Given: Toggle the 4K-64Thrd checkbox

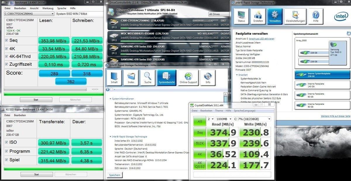Looking at the screenshot, I should pyautogui.click(x=6, y=56).
